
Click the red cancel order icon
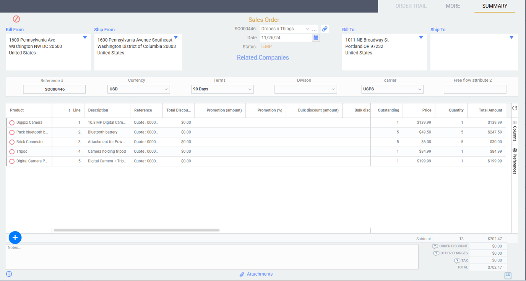[x=16, y=19]
